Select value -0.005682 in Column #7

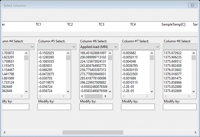(x=129, y=53)
